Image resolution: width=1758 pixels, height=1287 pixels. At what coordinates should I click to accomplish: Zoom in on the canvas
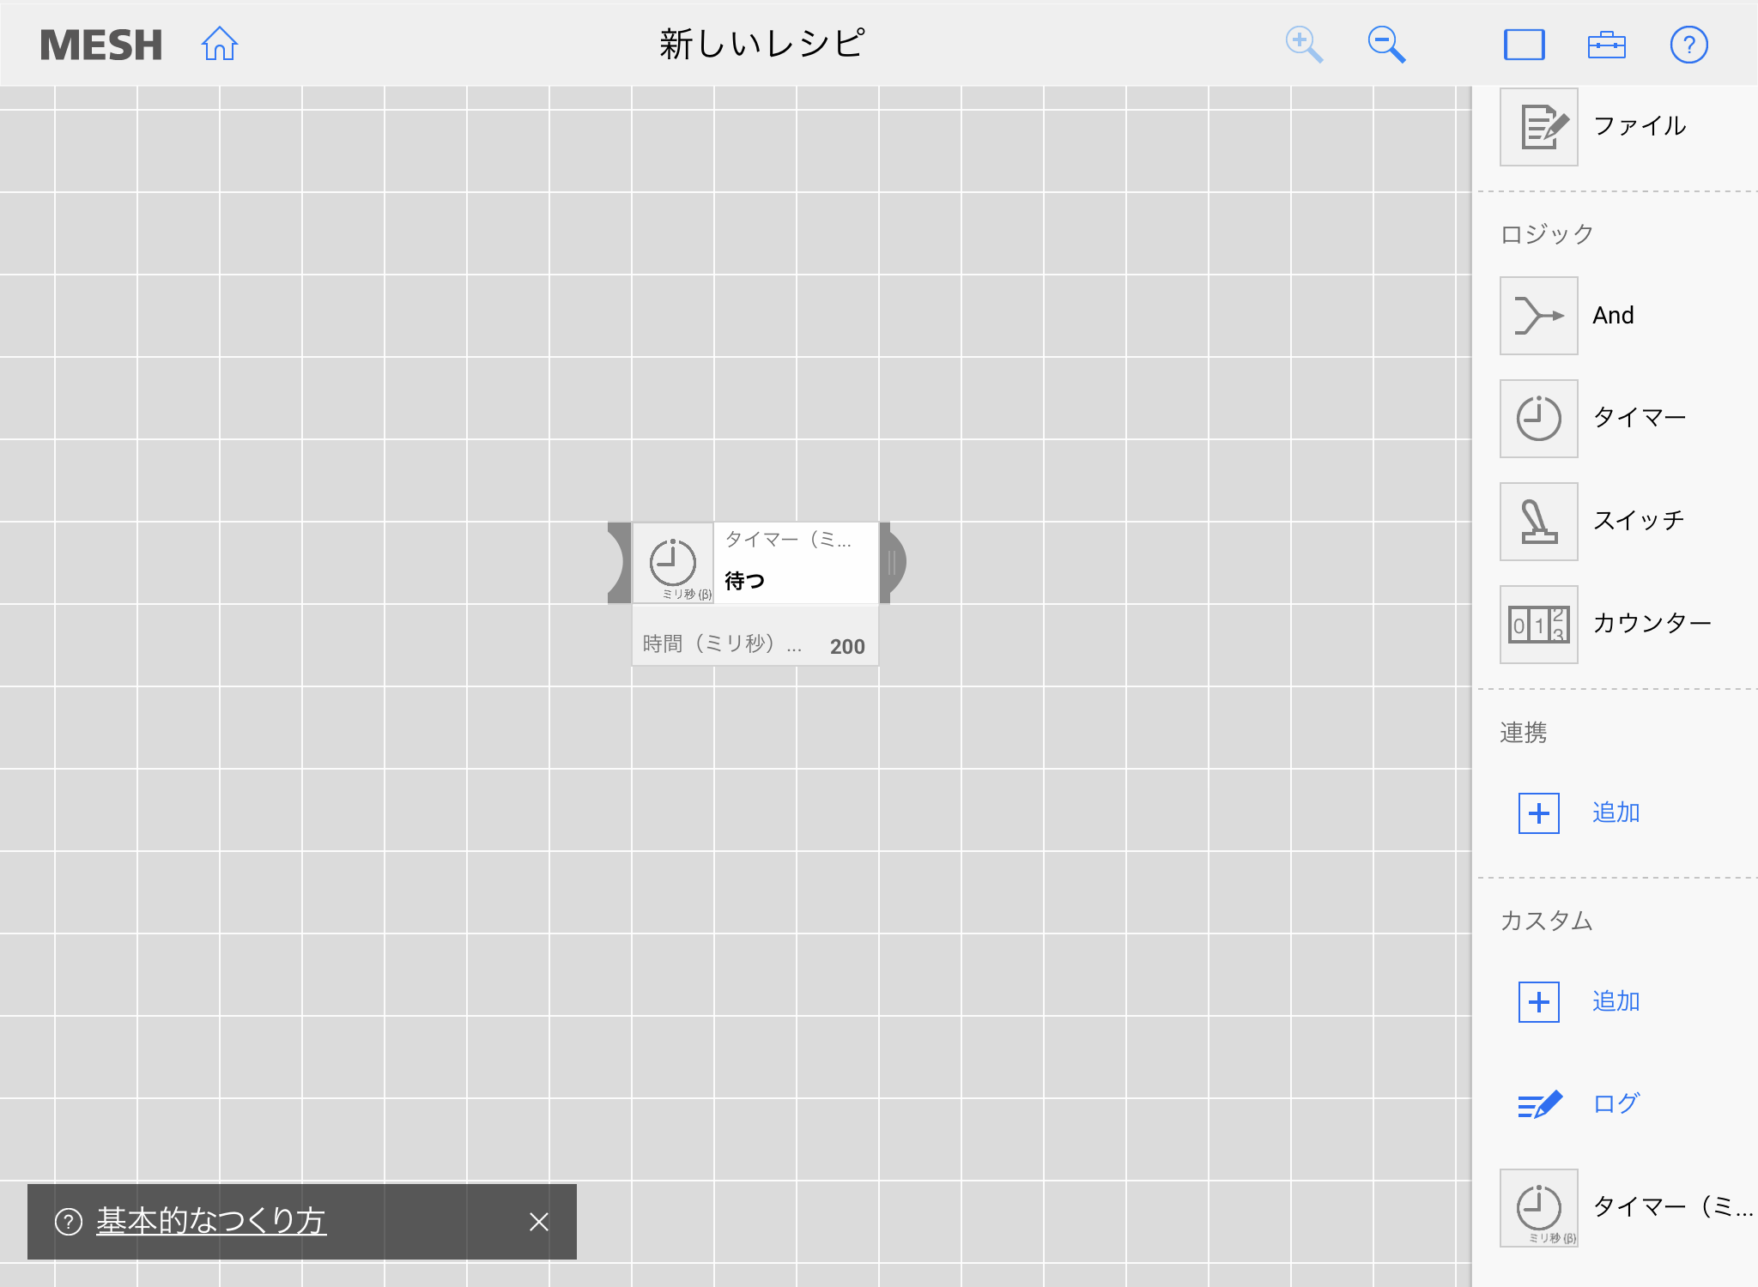(1304, 45)
